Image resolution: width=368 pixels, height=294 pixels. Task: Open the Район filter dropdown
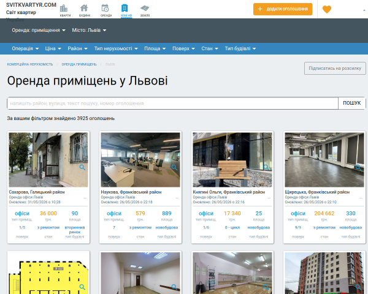[77, 48]
